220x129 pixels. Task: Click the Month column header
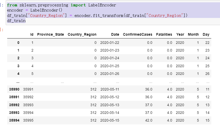[193, 34]
